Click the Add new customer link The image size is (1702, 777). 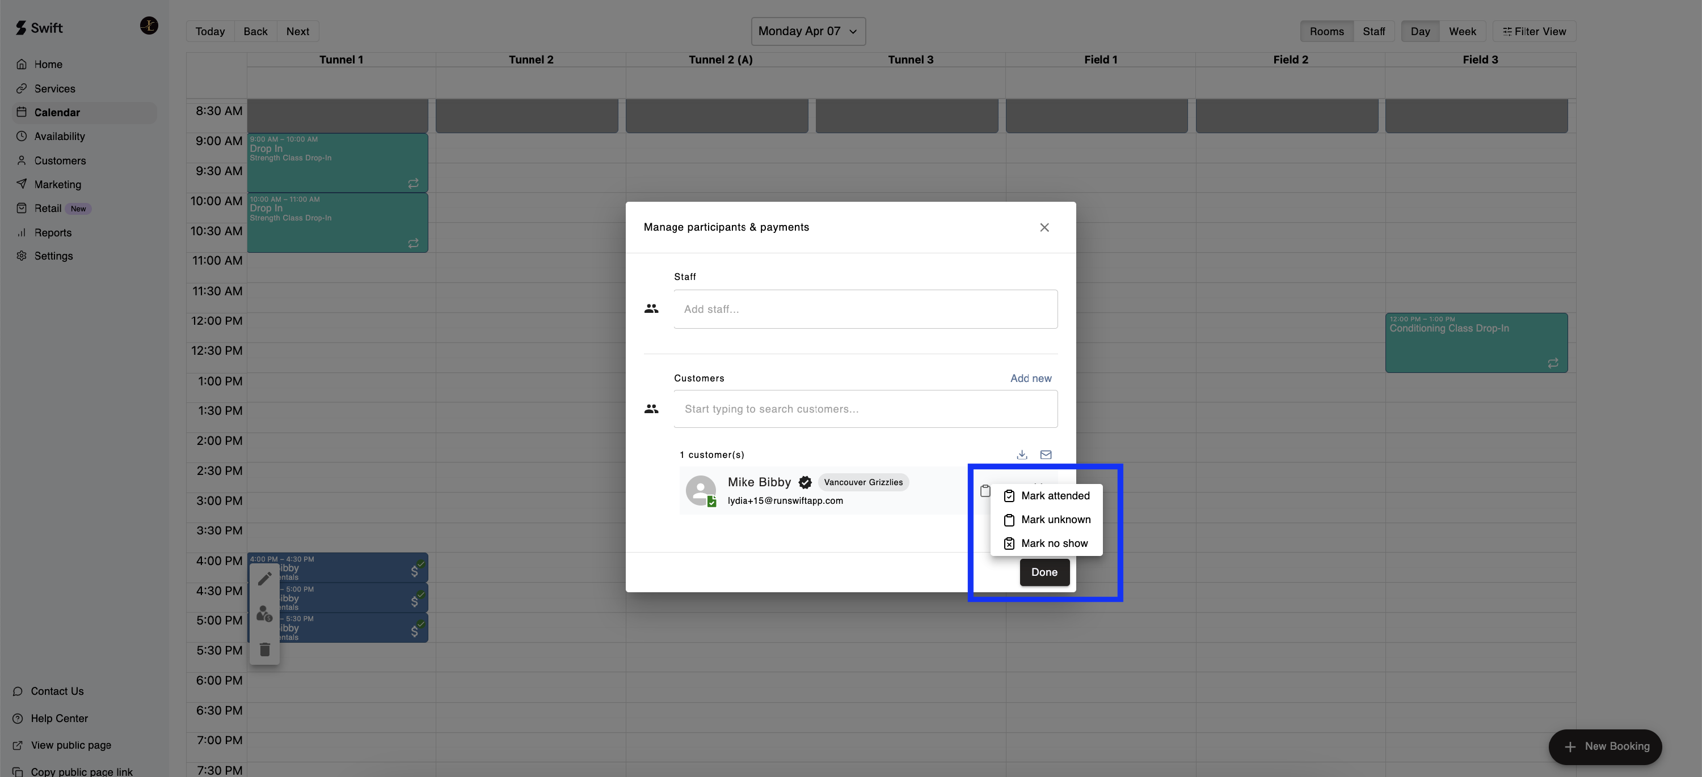1030,378
